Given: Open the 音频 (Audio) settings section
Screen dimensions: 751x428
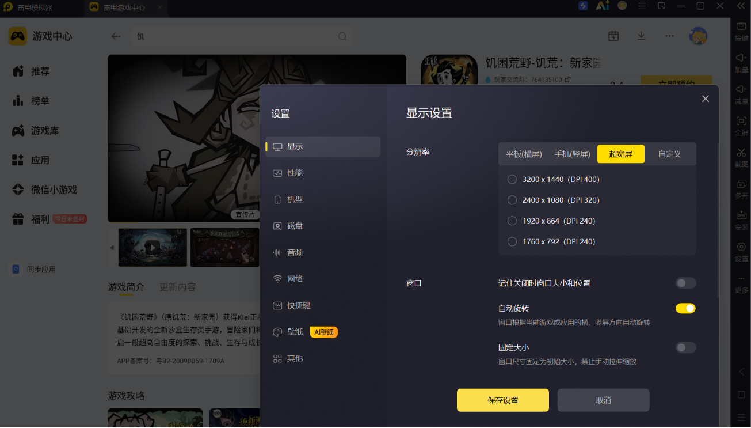Looking at the screenshot, I should point(323,253).
